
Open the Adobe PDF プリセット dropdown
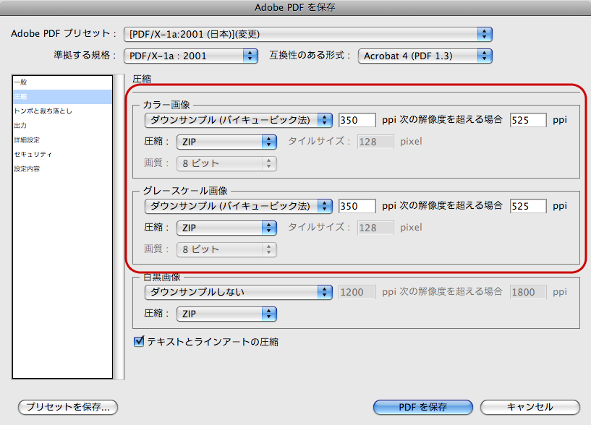(x=308, y=34)
